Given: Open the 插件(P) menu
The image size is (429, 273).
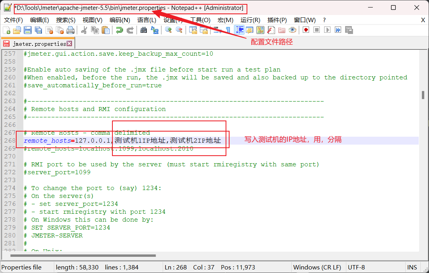Looking at the screenshot, I should click(x=277, y=20).
